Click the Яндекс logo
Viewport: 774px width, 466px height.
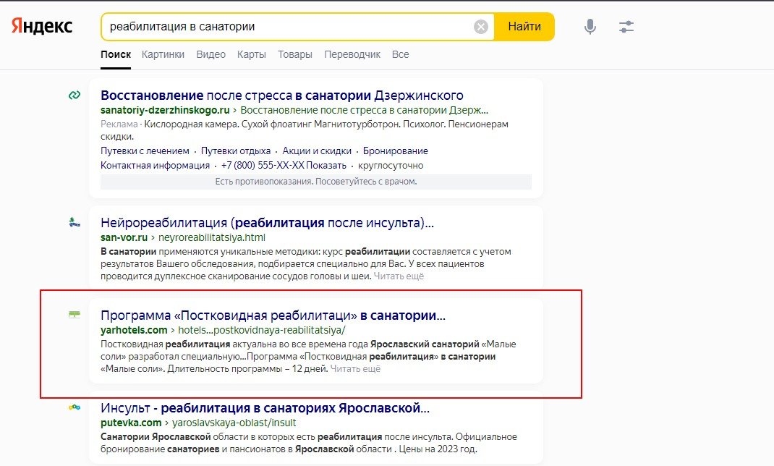(42, 26)
